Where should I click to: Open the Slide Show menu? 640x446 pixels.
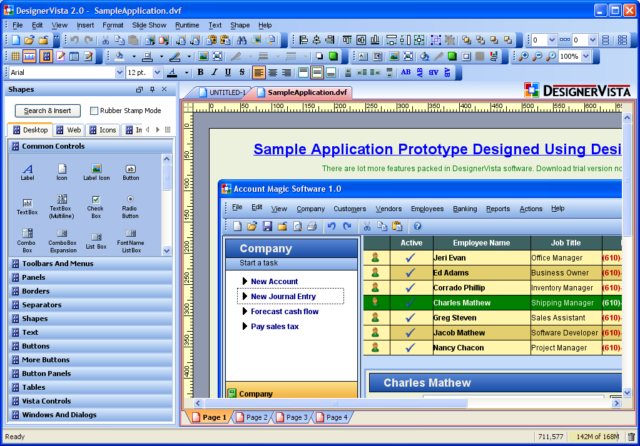coord(149,25)
